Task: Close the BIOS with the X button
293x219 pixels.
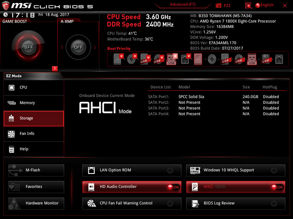Action: point(285,6)
